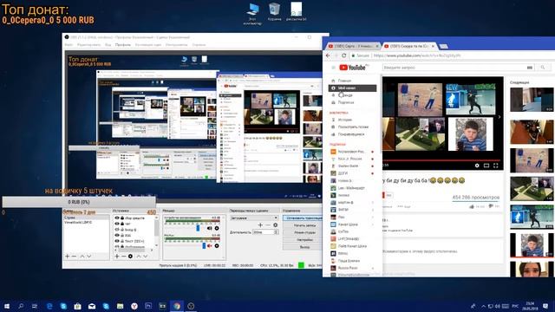Open gear settings for playback device mixer channel
Viewport: 555px width, 312px height.
217,228
